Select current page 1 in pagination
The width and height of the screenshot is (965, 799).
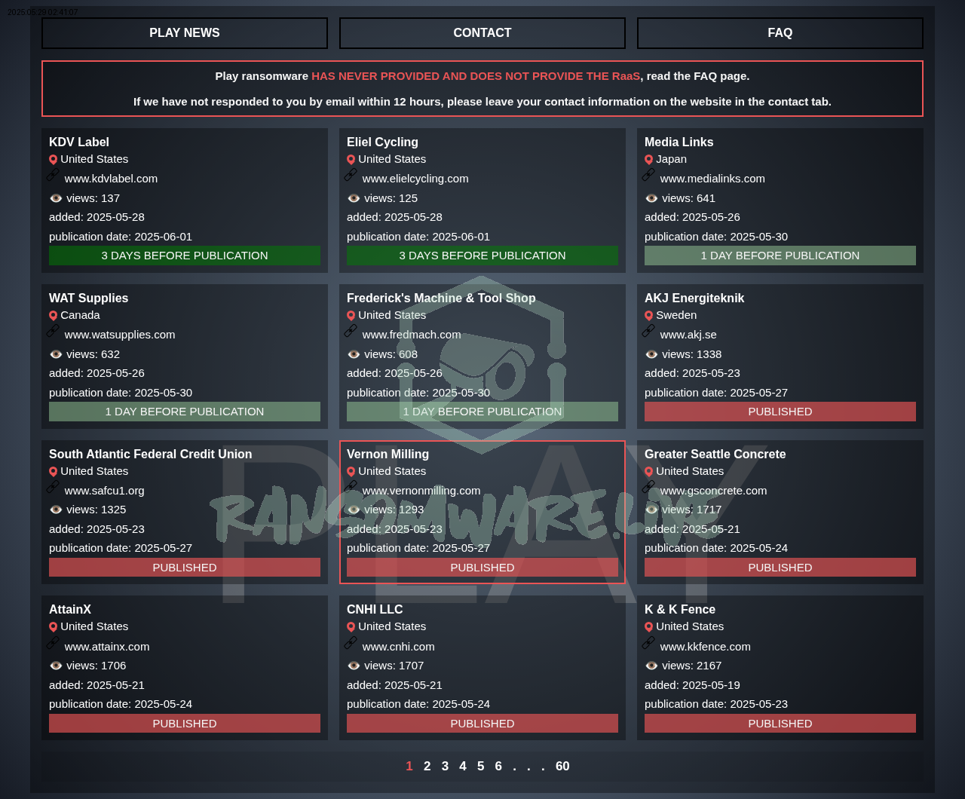click(409, 767)
